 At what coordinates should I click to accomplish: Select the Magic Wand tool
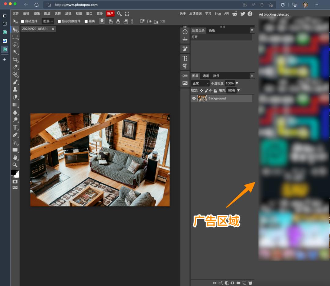click(x=15, y=52)
